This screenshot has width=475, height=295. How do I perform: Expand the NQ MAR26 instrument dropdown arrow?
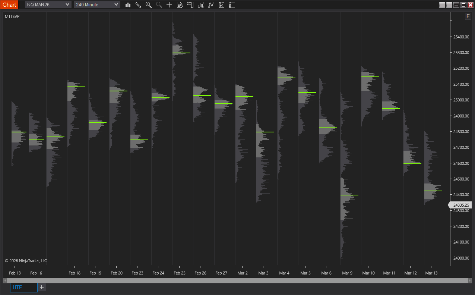coord(67,5)
